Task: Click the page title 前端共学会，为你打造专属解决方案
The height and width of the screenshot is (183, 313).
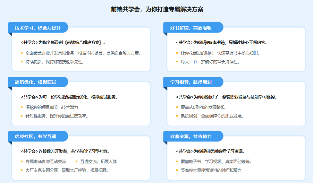Action: pos(157,10)
